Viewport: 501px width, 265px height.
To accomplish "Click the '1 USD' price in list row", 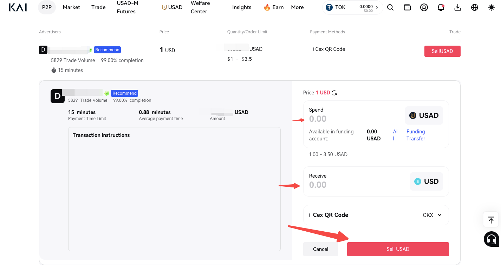I will click(167, 50).
